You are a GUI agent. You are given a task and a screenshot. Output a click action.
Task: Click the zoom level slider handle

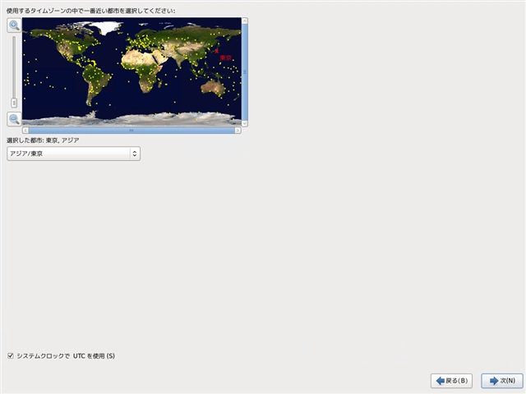point(14,103)
